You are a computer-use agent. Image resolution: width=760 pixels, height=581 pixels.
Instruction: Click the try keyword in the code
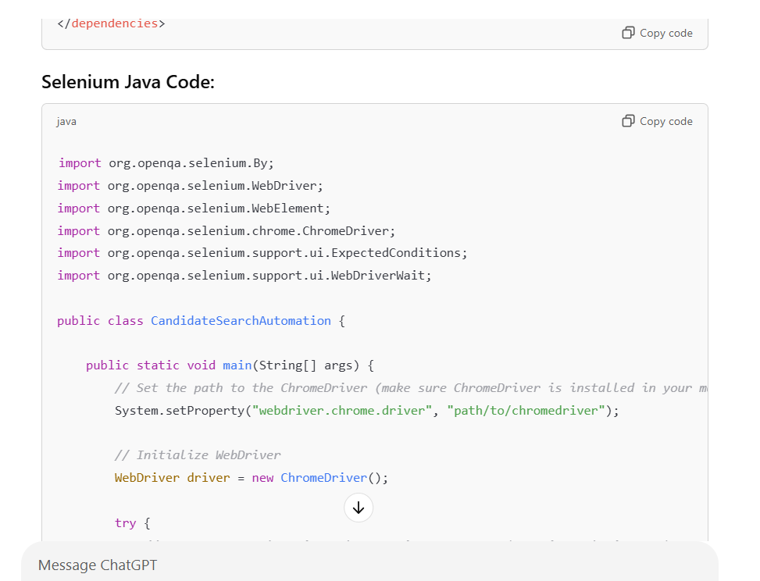[125, 523]
